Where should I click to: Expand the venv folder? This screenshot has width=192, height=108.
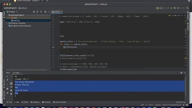pyautogui.click(x=9, y=18)
